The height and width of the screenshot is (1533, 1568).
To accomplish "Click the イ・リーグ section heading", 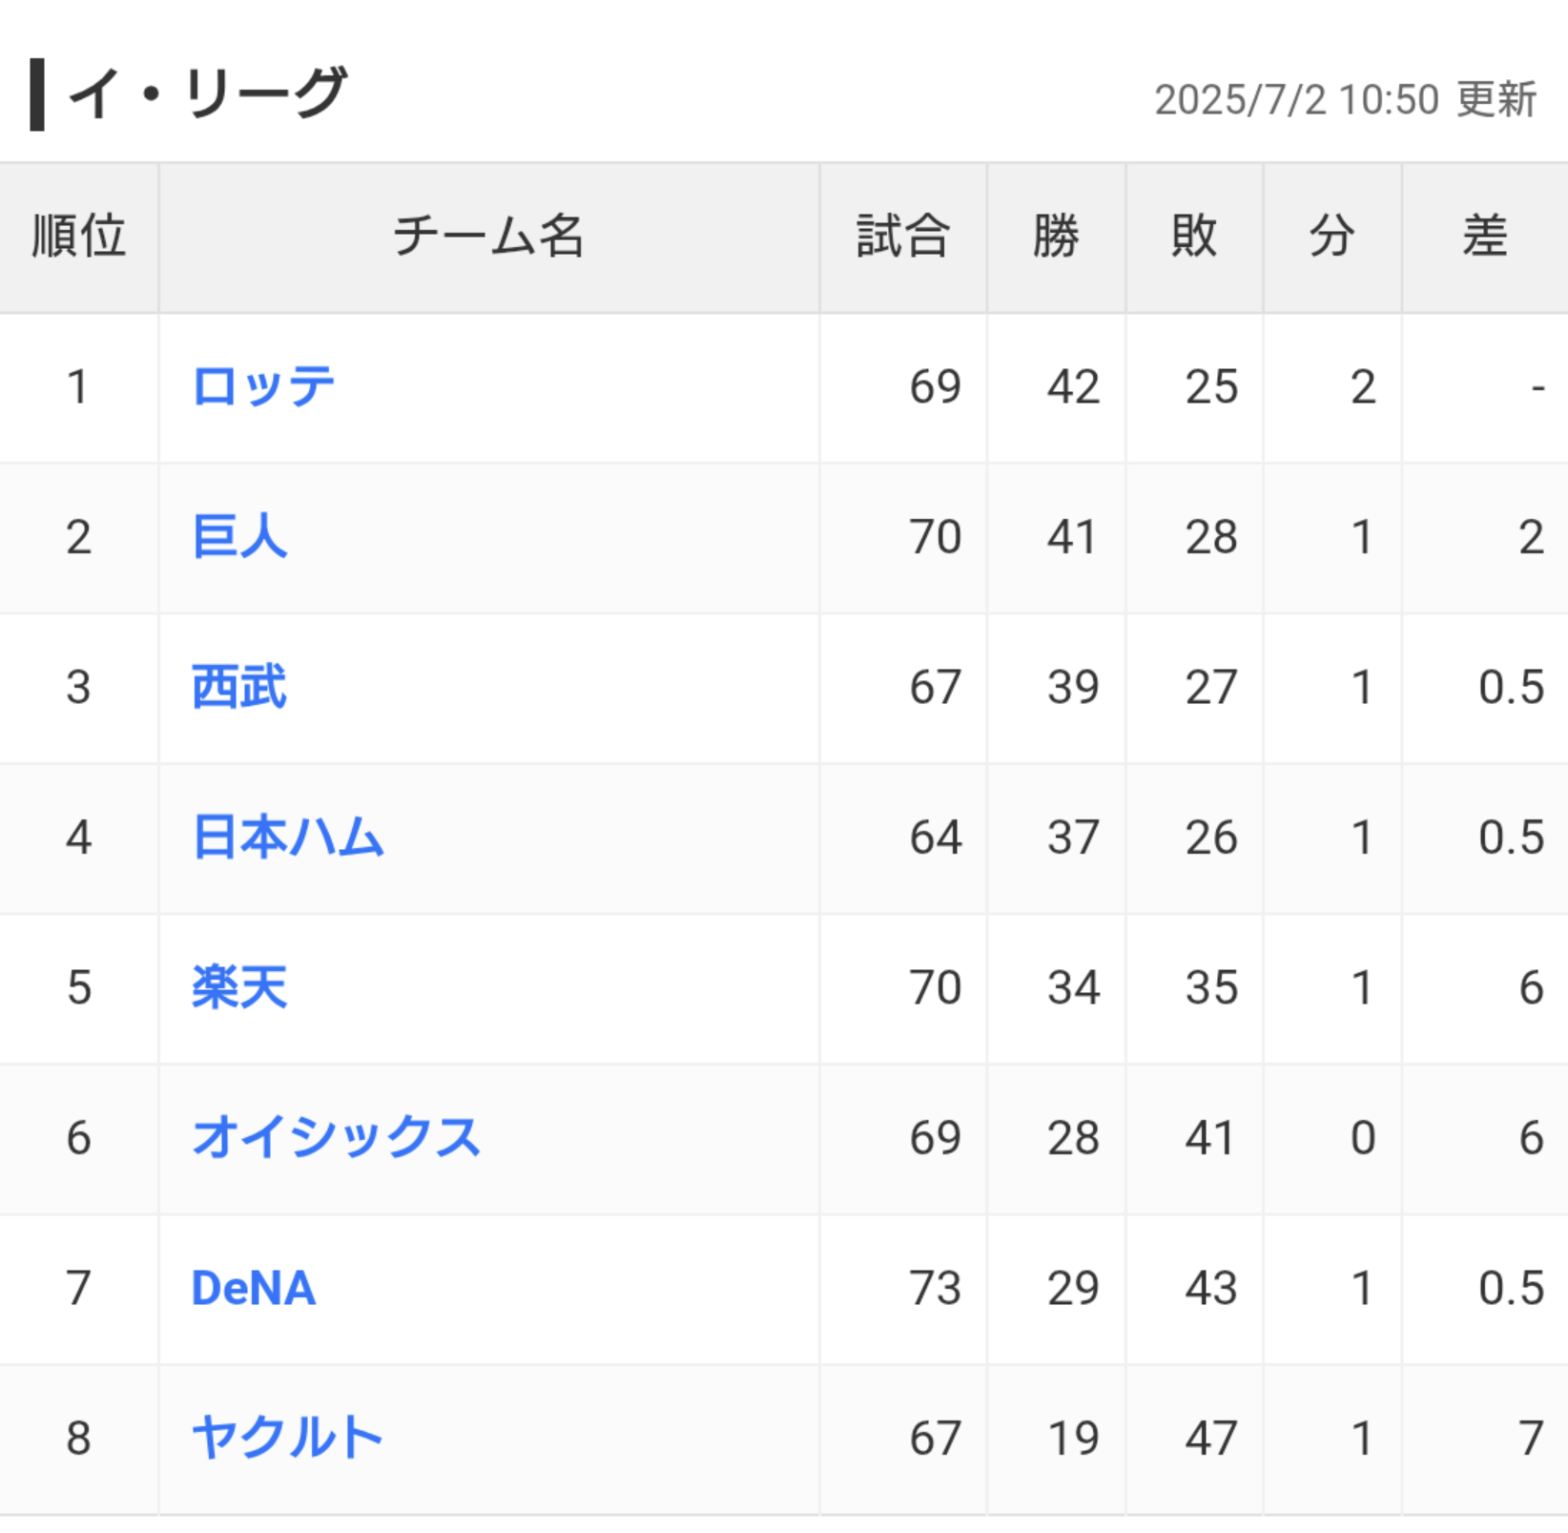I will (207, 93).
